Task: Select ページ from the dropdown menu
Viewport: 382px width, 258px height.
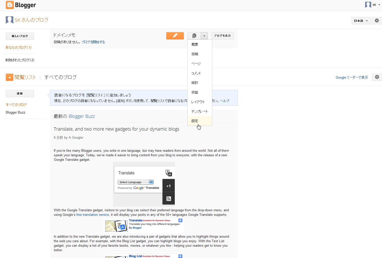Action: (200, 64)
